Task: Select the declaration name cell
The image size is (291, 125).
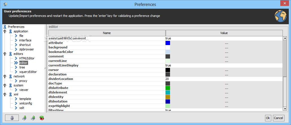Action: point(107,74)
